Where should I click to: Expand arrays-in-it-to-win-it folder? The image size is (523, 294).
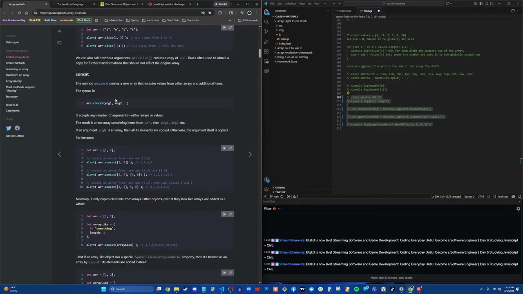coord(289,48)
